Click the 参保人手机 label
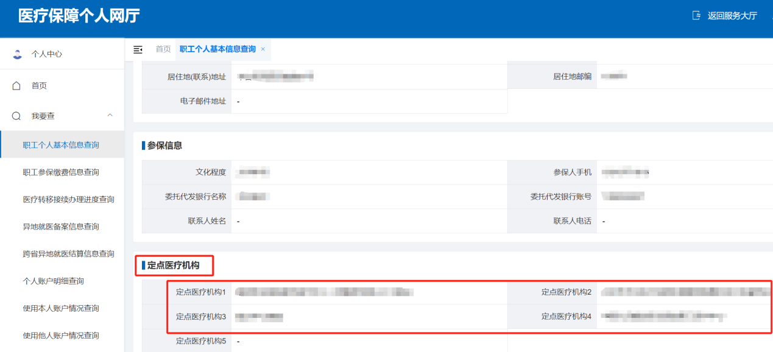 pyautogui.click(x=572, y=172)
